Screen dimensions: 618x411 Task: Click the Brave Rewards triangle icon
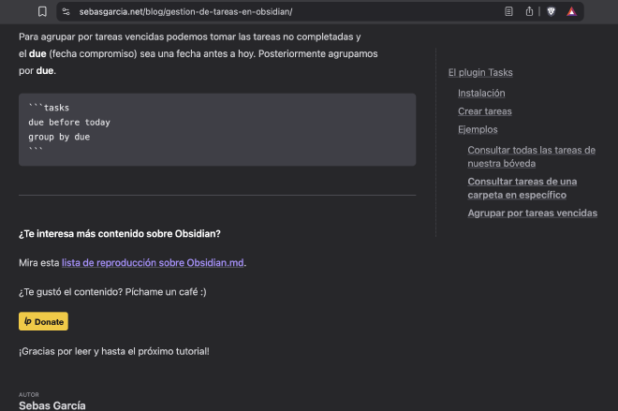click(571, 12)
